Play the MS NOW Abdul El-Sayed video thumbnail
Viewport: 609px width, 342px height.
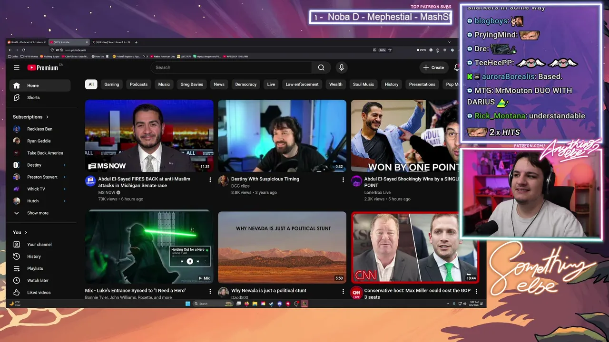click(x=149, y=135)
